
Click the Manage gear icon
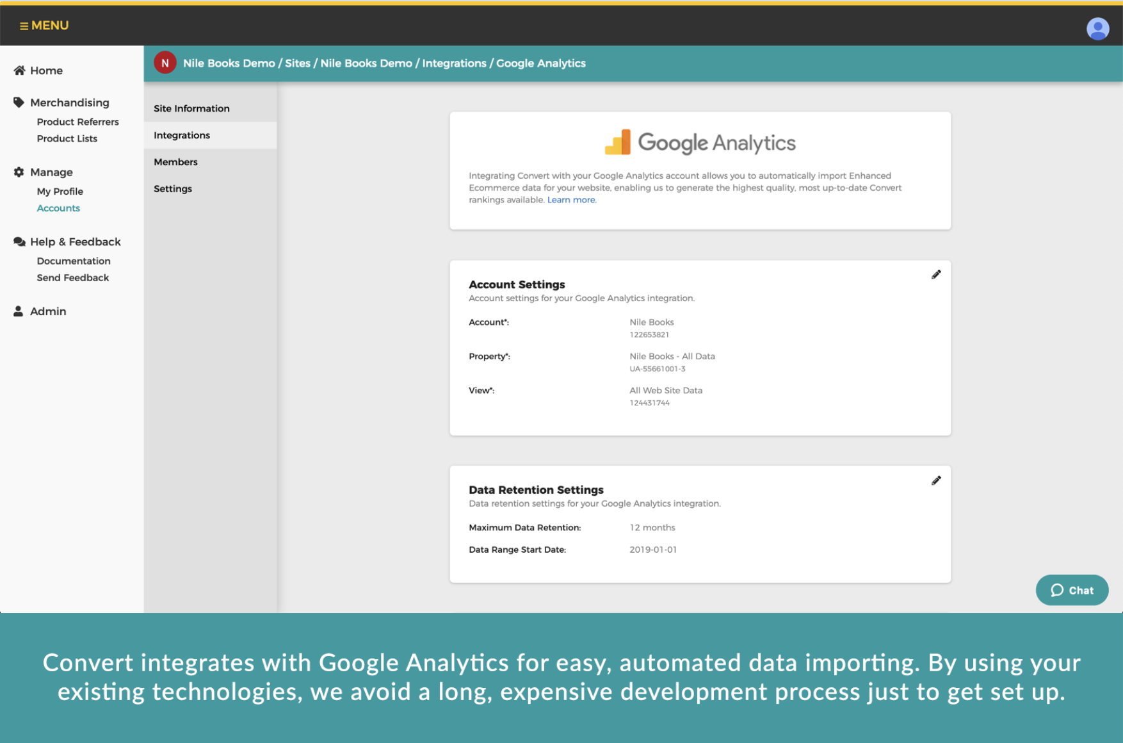[19, 172]
